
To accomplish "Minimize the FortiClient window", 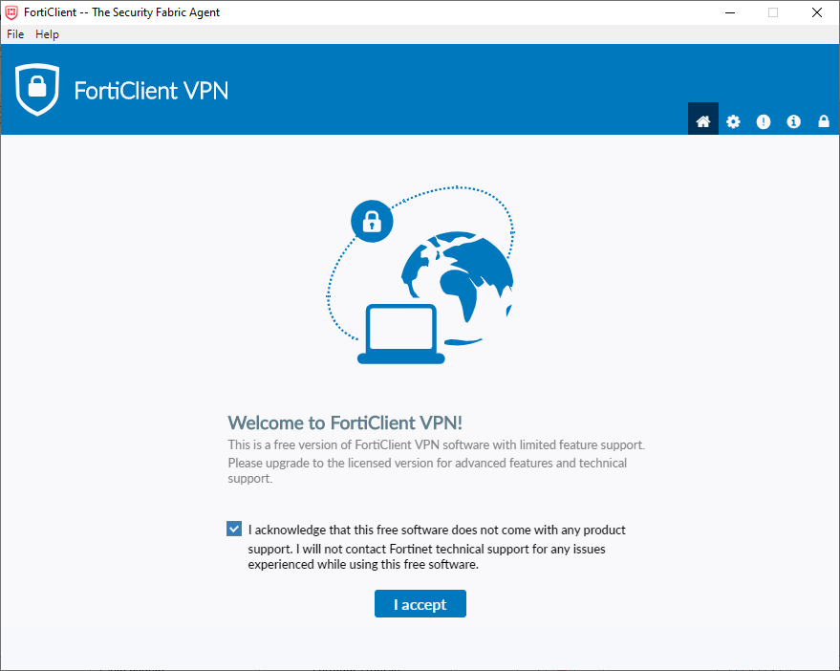I will [729, 12].
